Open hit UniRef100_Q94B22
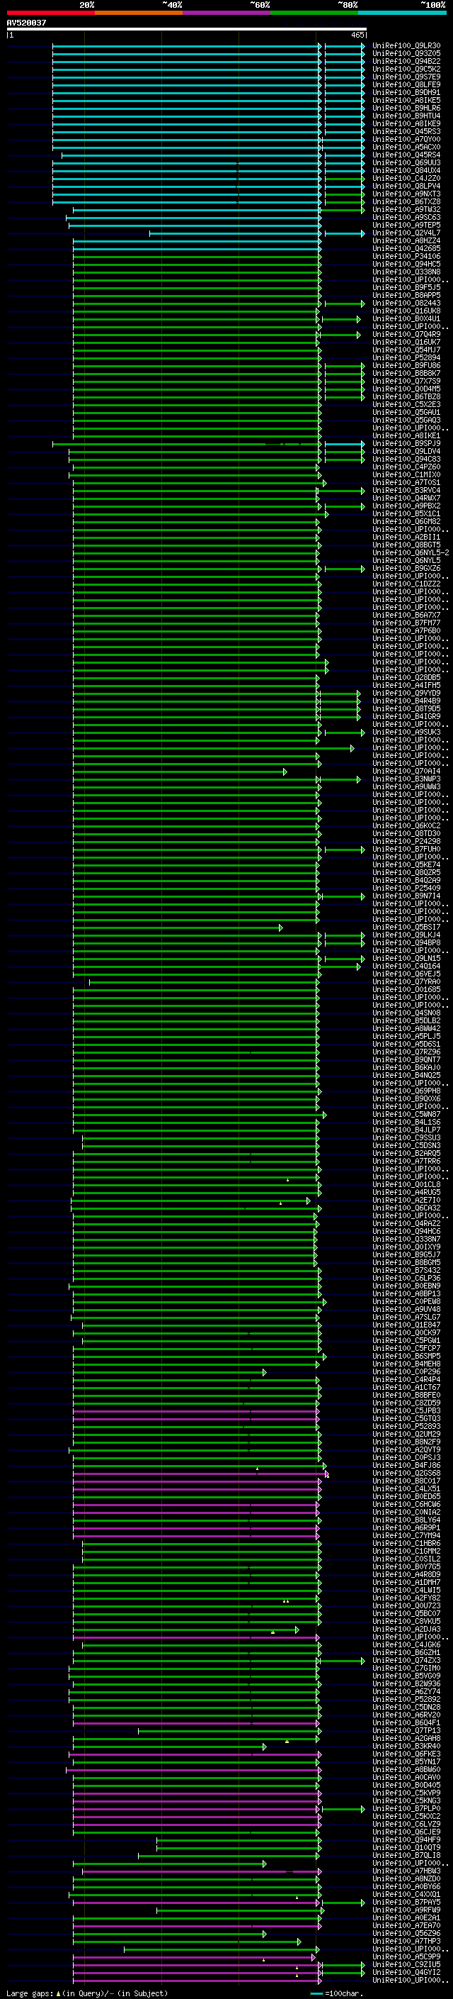Screen dimensions: 453x1999 406,61
